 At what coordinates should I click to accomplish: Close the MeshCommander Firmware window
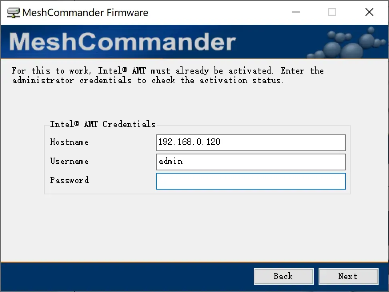(x=369, y=12)
